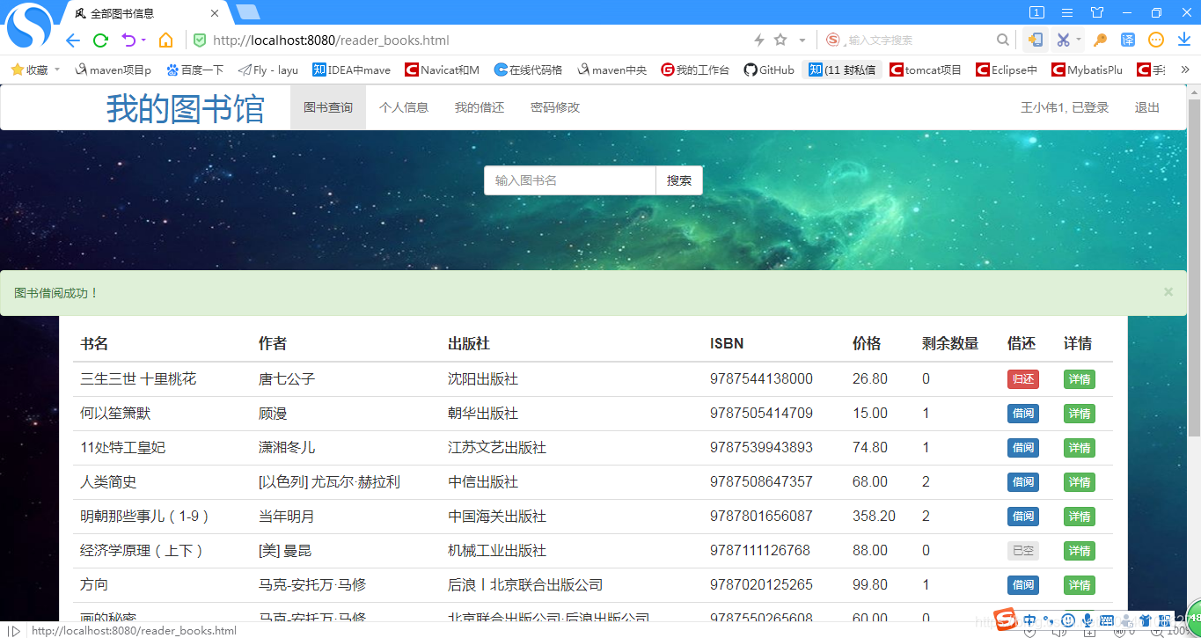Open the 在线代码格 bookmark

pos(528,70)
